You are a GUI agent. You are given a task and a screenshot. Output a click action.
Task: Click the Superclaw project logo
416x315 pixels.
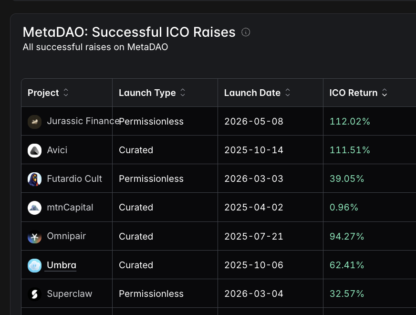(34, 294)
